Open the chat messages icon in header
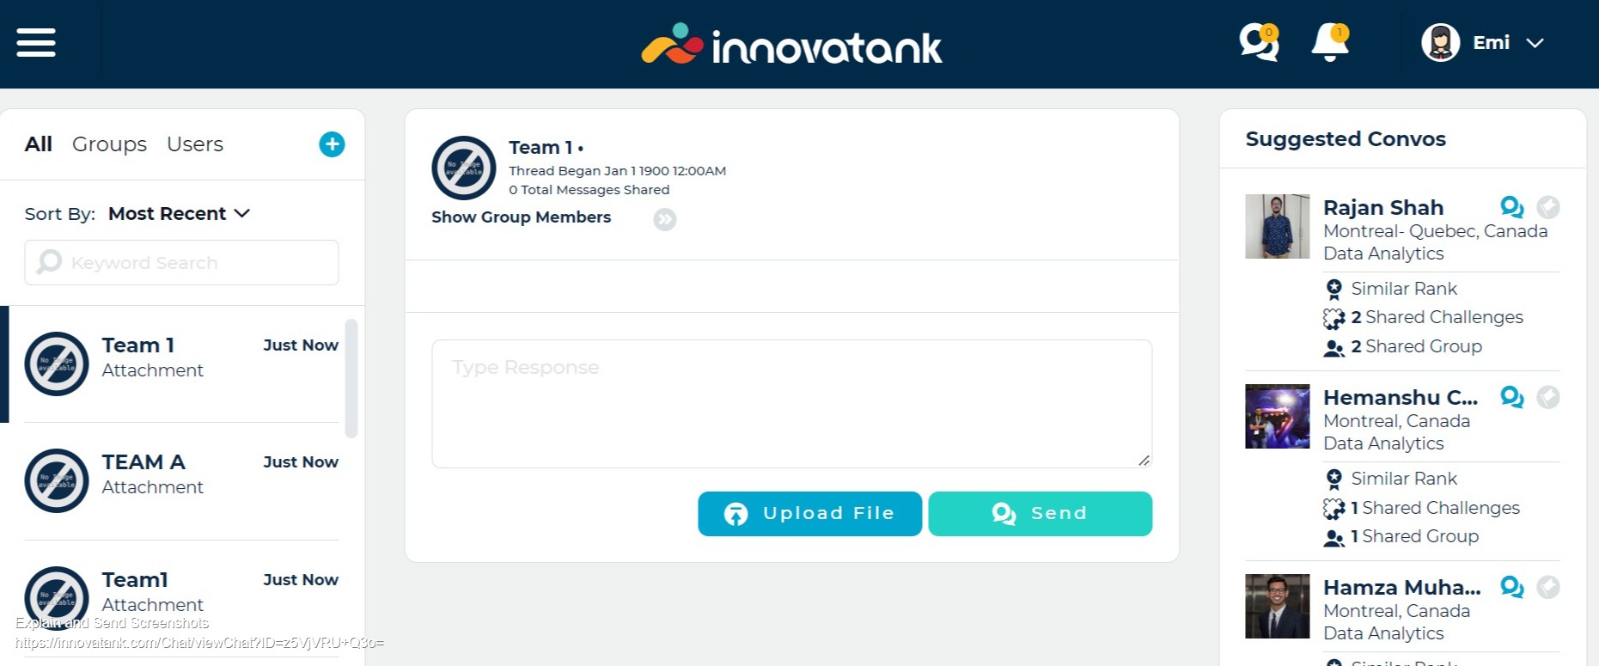This screenshot has height=666, width=1599. [1259, 42]
